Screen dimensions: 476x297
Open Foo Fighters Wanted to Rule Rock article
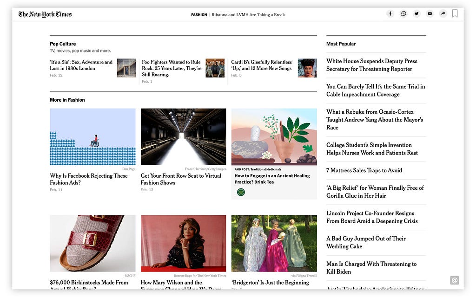[172, 68]
